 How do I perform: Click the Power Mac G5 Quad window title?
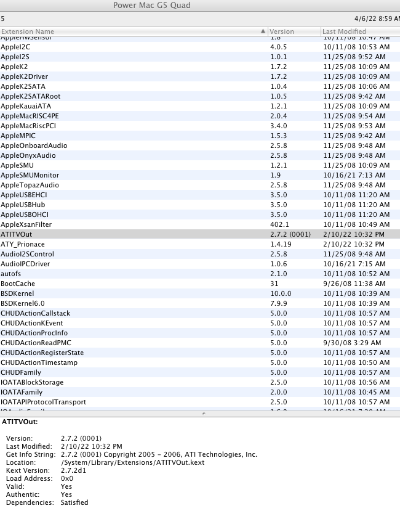pos(152,5)
